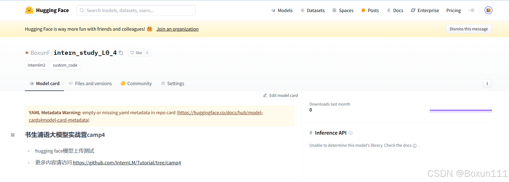The width and height of the screenshot is (509, 182).
Task: Click the BoxunF avatar icon beside repo name
Action: tap(27, 53)
